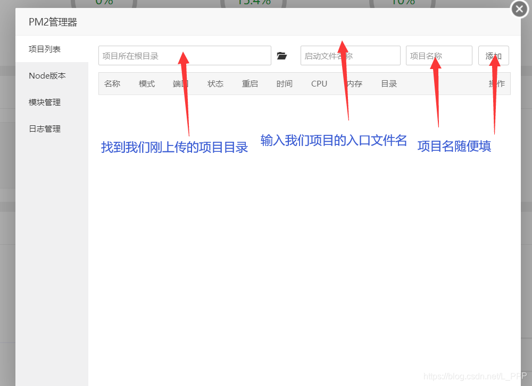Image resolution: width=532 pixels, height=386 pixels.
Task: Click the 模式 column header
Action: pyautogui.click(x=147, y=84)
